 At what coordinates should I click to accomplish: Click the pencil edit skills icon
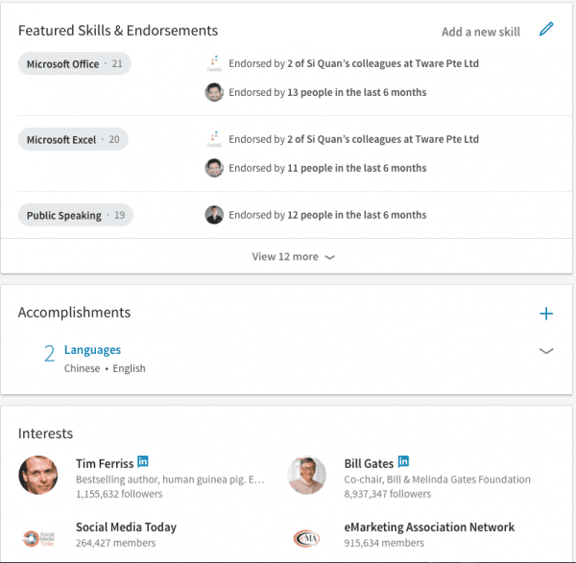546,29
